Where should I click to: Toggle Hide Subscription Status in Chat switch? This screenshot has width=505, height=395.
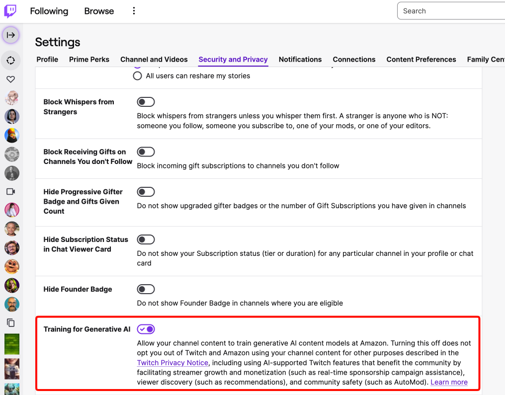146,239
